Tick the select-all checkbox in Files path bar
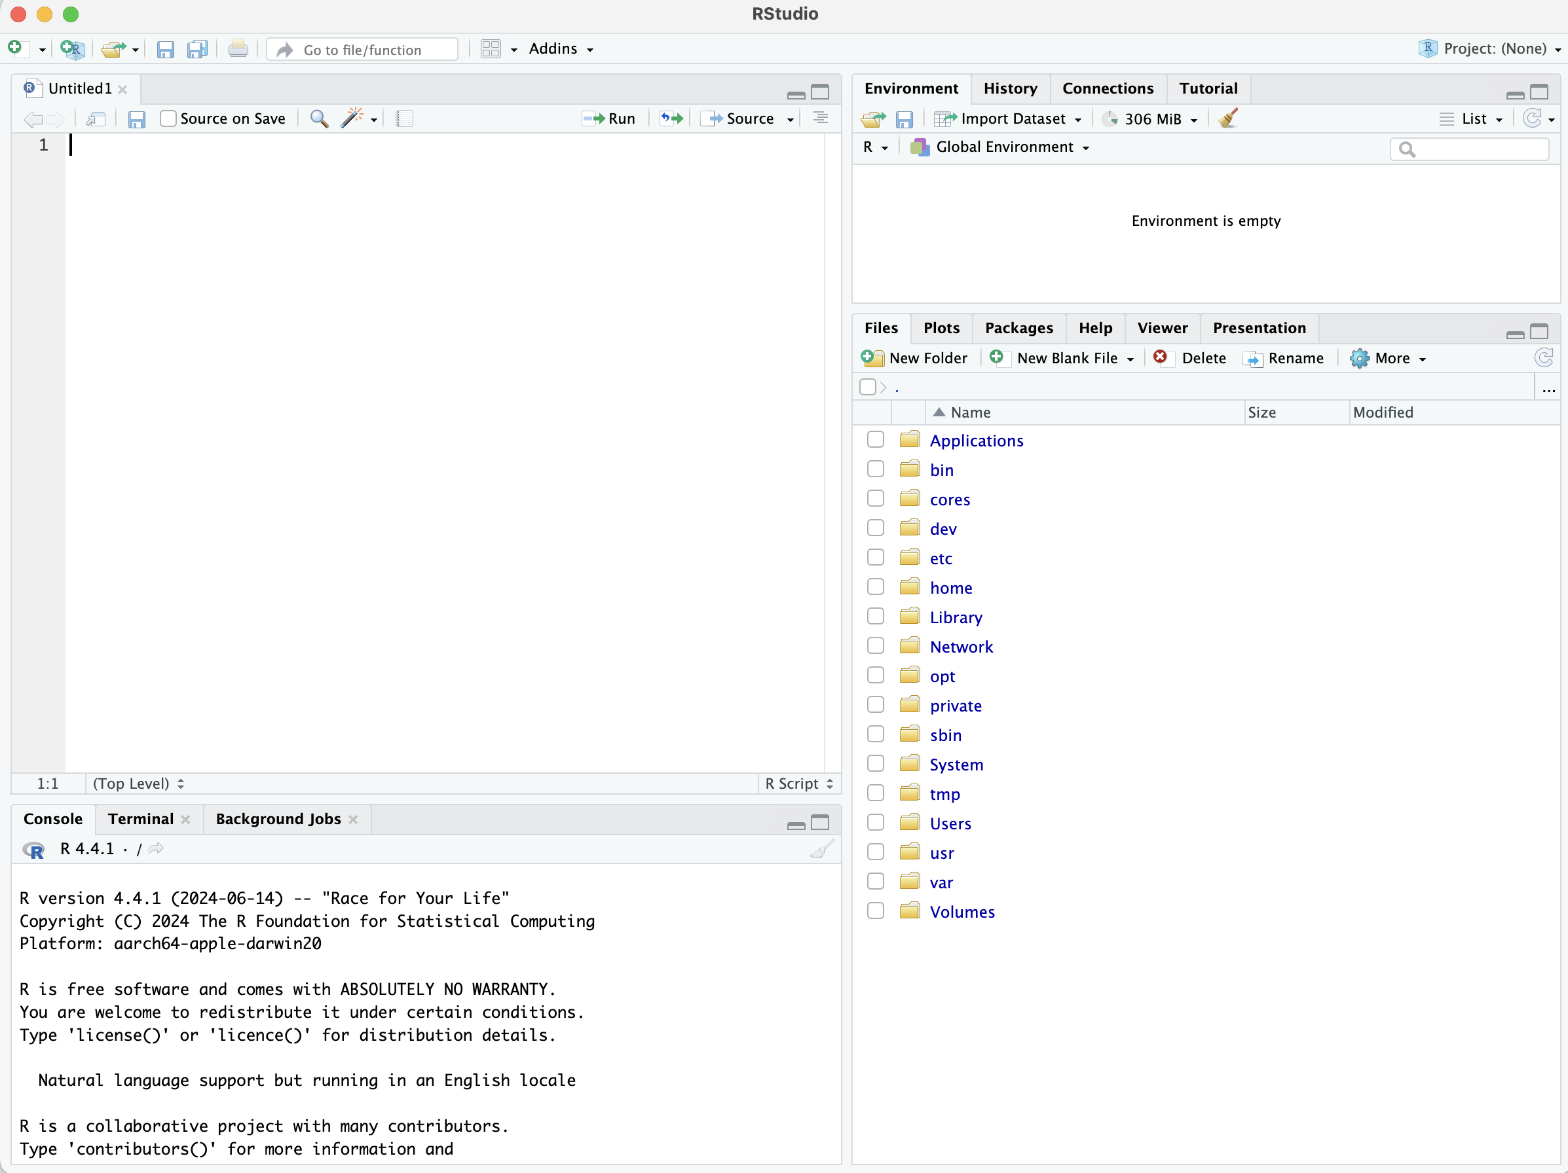 [x=867, y=387]
